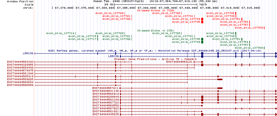
Task: Select red TCGA item exon_skip_137720
Action: coord(110,13)
